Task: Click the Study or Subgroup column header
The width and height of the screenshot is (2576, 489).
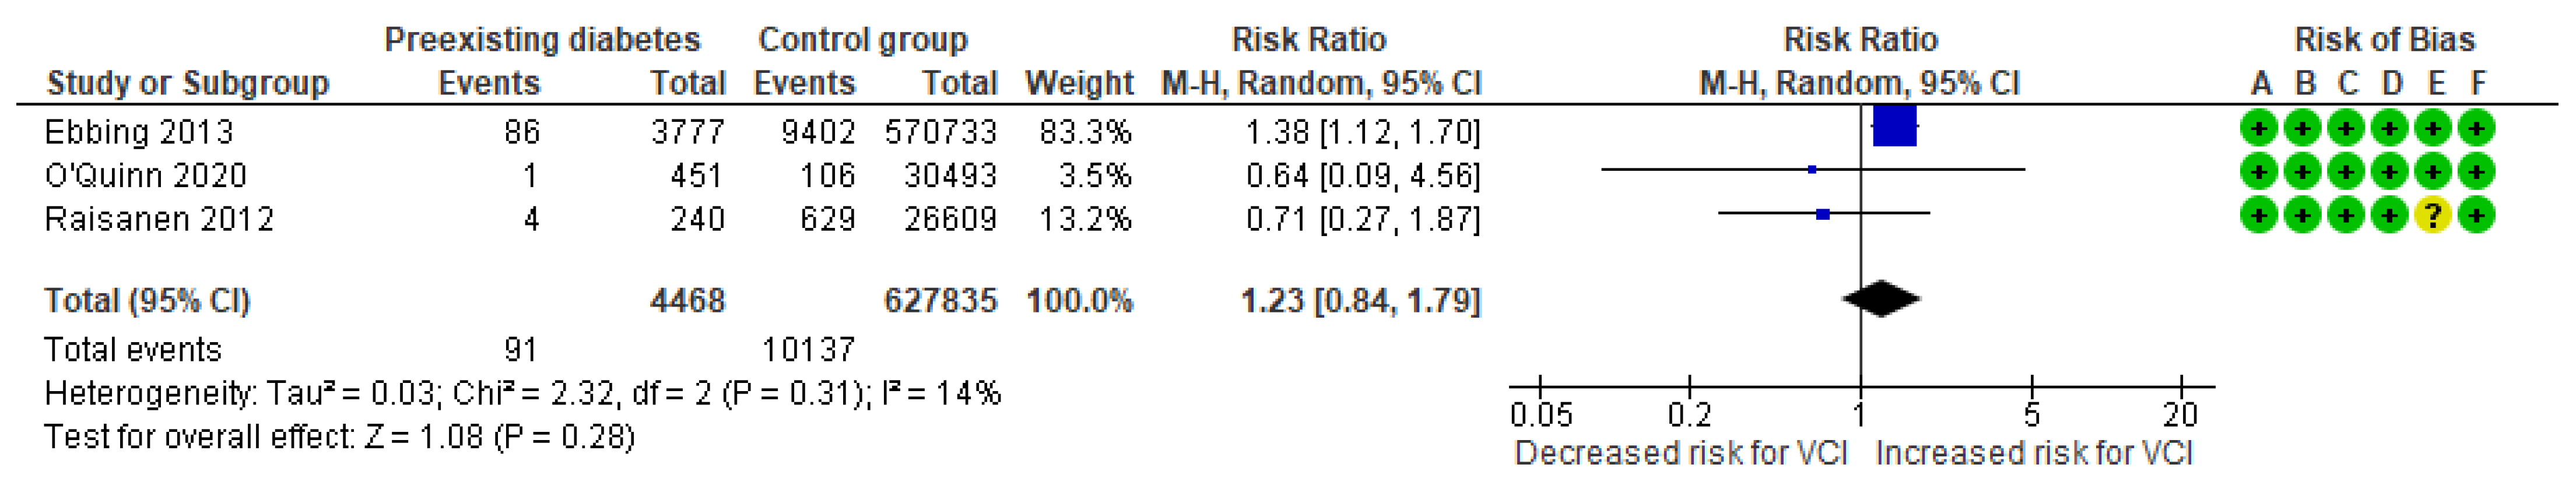Action: (188, 83)
